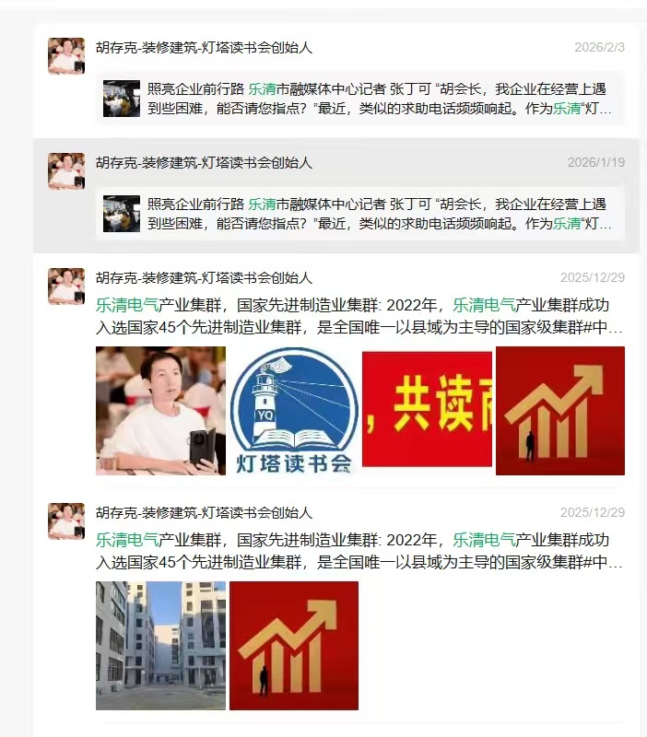Click the 2026/1/19 date stamp
647x737 pixels.
pos(596,162)
